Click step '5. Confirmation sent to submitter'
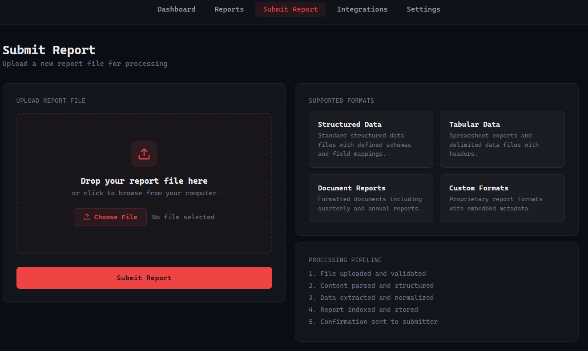Screen dimensions: 588x351 [x=373, y=322]
